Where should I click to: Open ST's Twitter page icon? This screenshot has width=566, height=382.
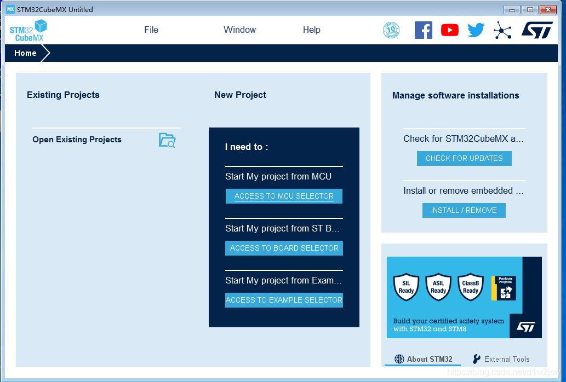pos(476,30)
